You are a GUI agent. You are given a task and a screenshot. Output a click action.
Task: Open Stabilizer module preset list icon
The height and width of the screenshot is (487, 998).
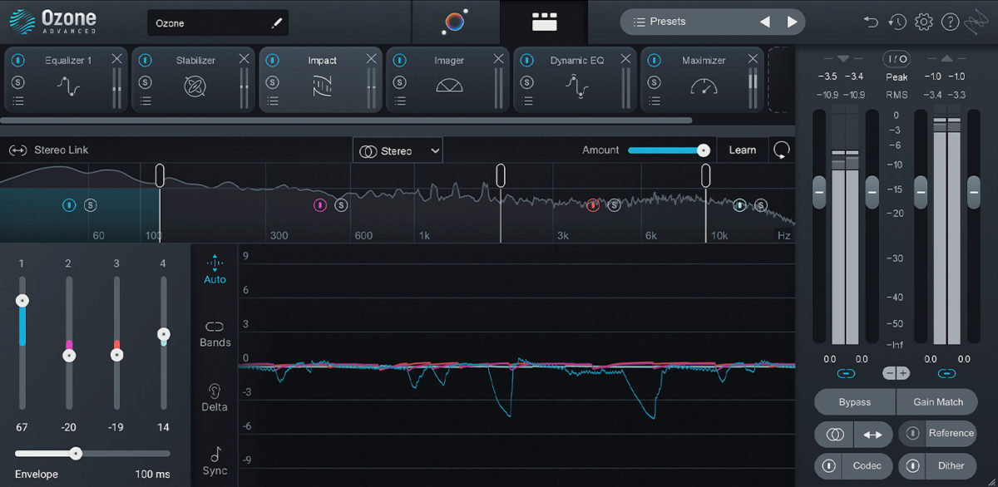pyautogui.click(x=145, y=101)
